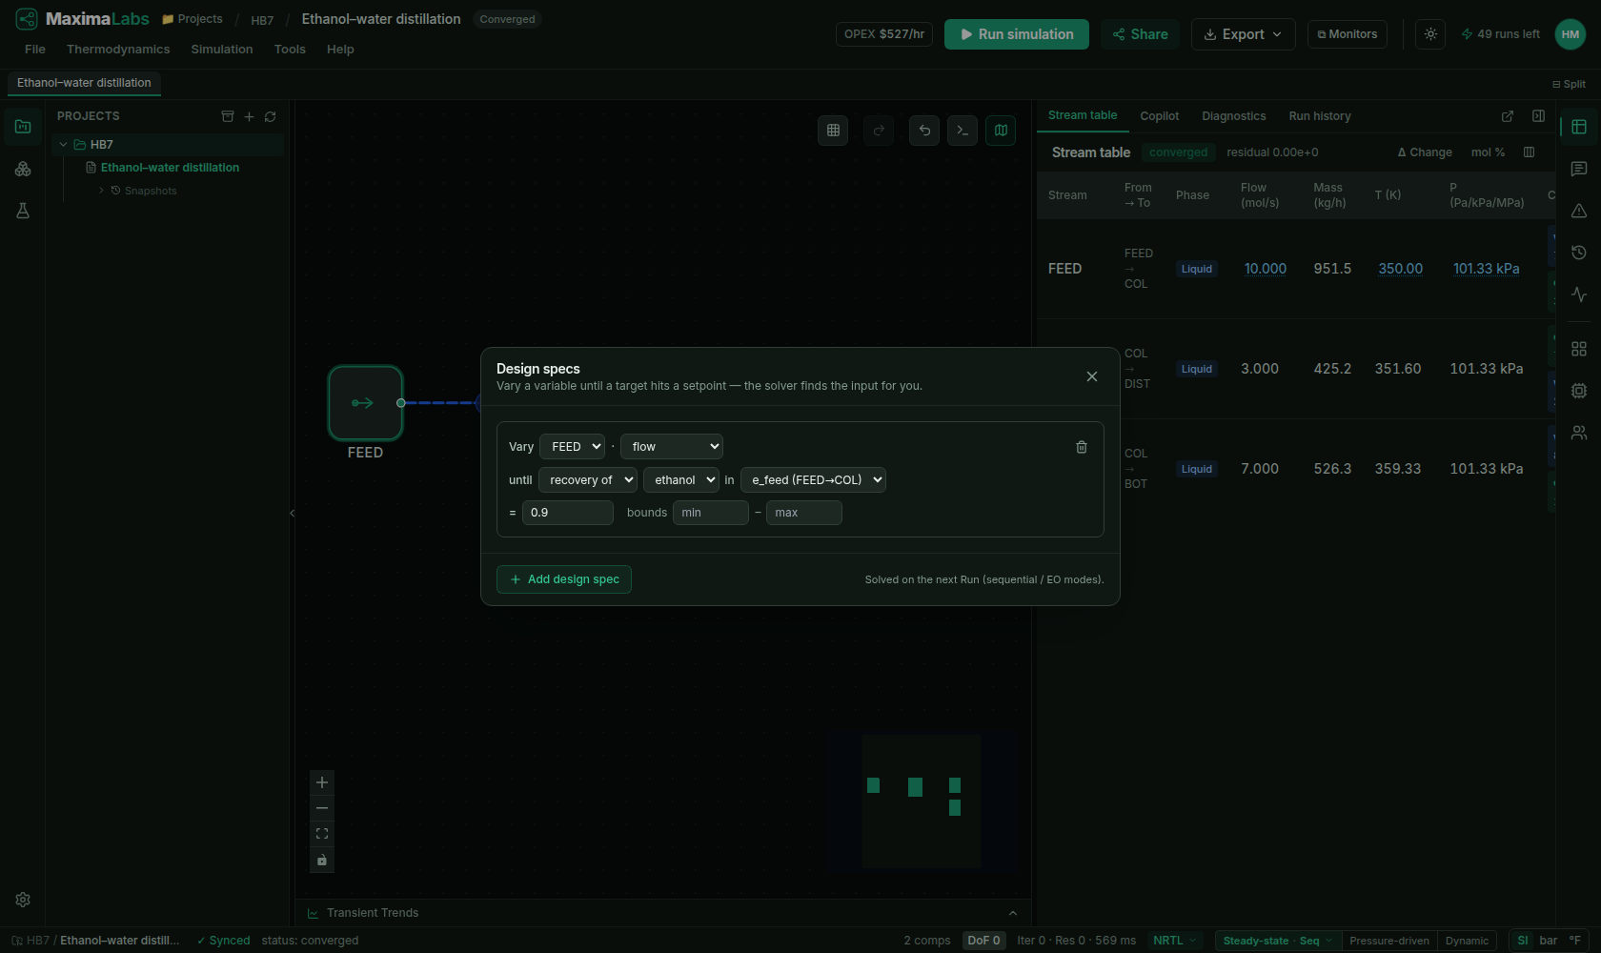
Task: Click the Share button
Action: [x=1141, y=34]
